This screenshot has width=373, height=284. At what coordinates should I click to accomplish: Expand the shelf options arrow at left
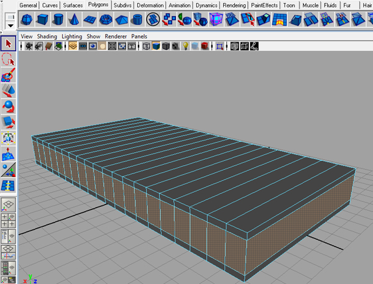(x=10, y=27)
